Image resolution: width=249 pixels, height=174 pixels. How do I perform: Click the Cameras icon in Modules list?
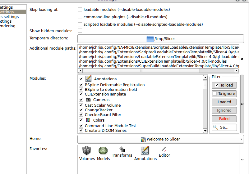point(88,100)
